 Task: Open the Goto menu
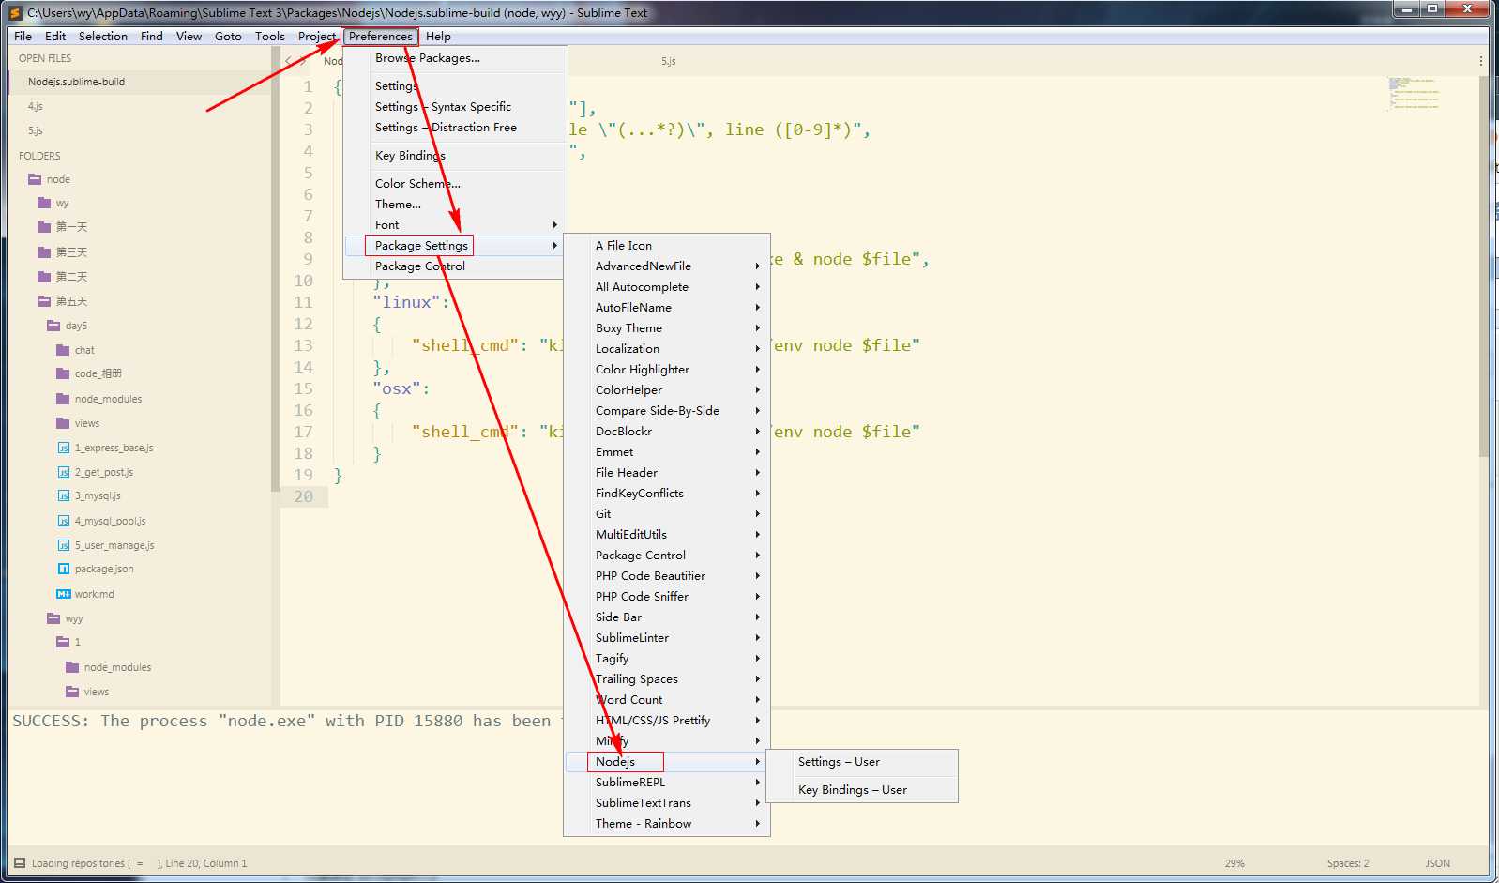point(228,37)
